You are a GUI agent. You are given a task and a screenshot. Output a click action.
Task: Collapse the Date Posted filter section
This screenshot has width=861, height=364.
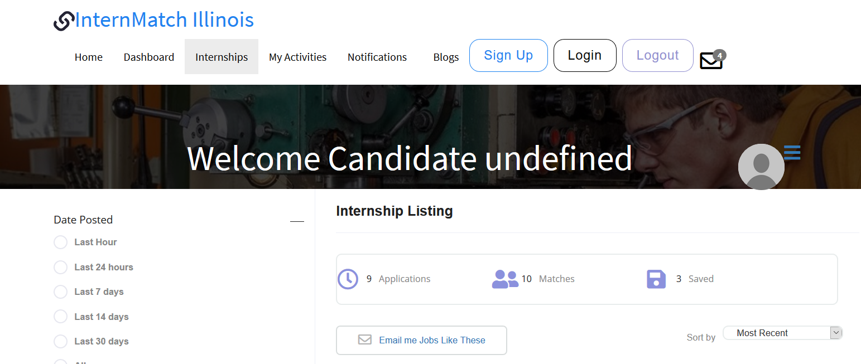[x=297, y=221]
